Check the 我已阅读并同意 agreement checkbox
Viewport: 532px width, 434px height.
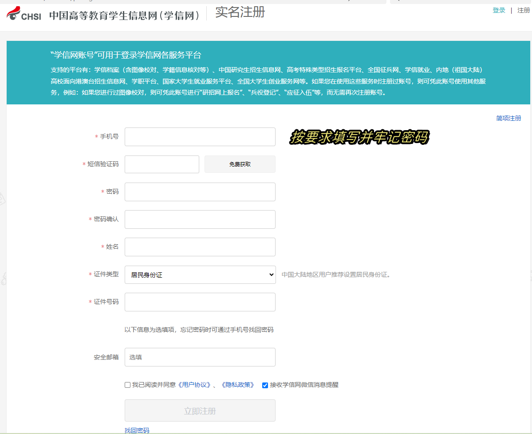pos(128,385)
